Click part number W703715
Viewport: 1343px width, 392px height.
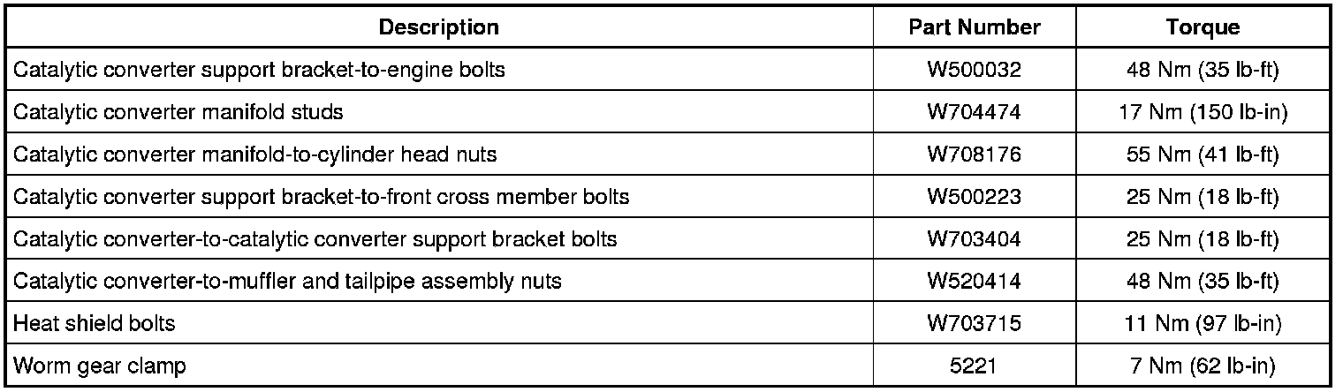point(974,324)
